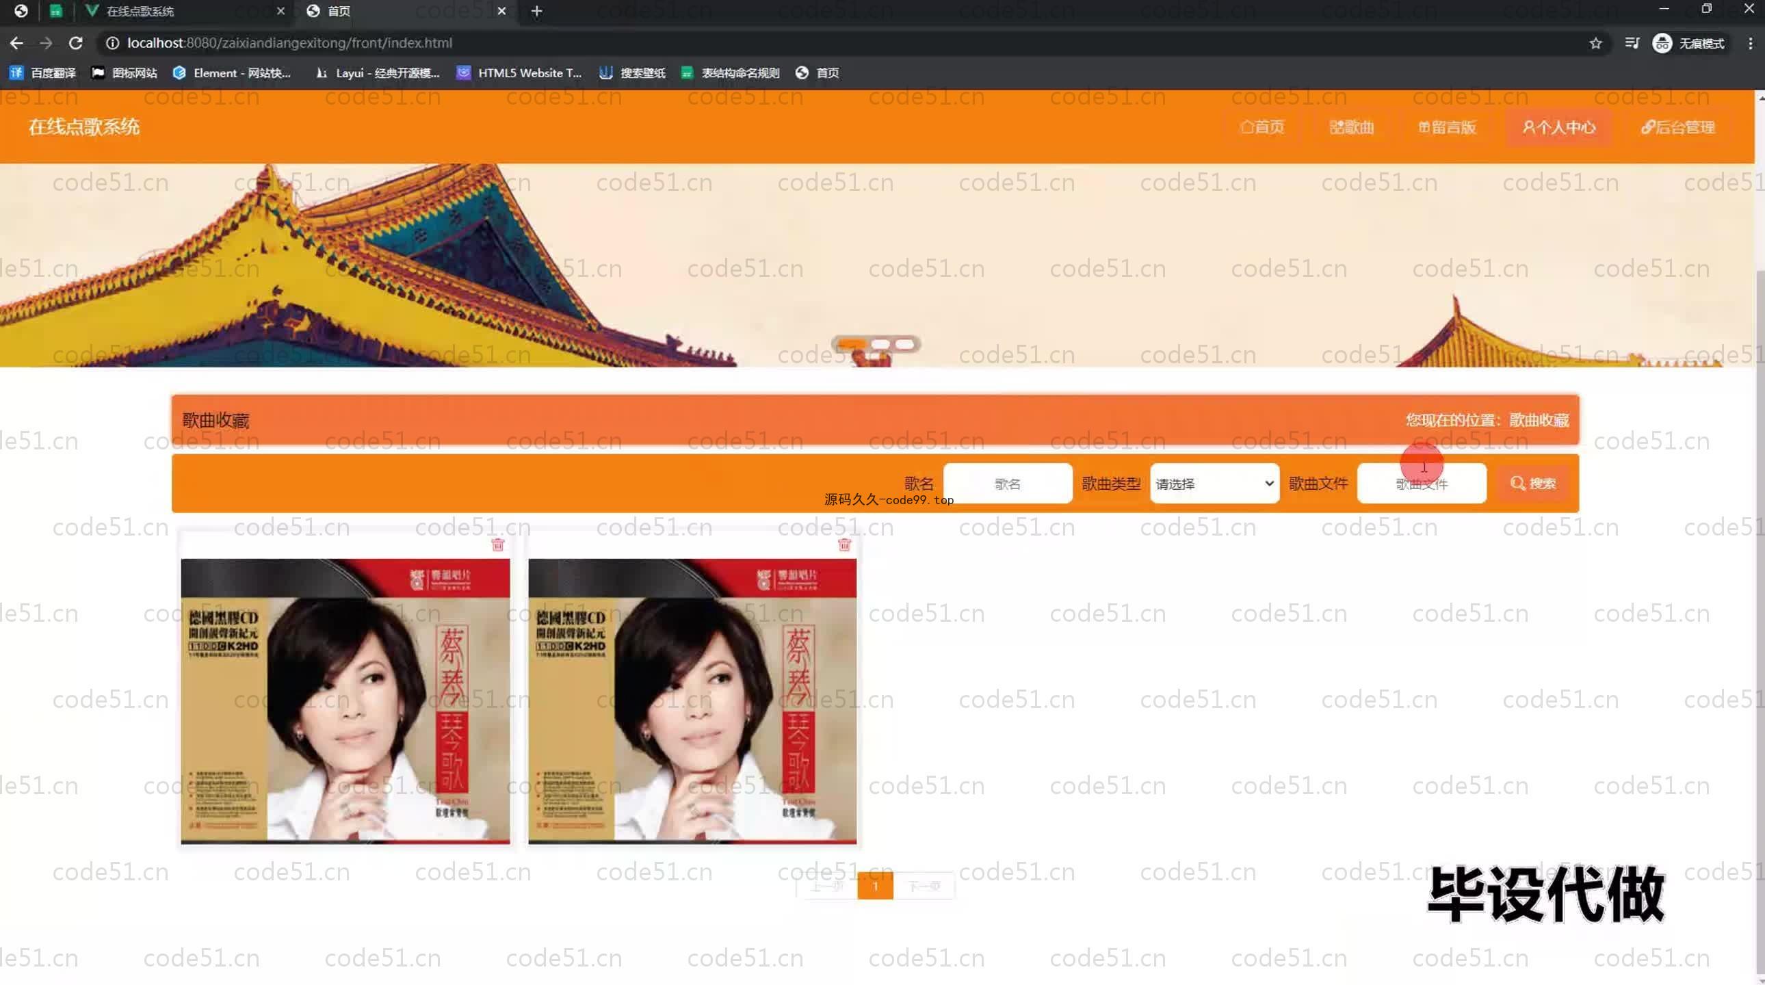This screenshot has width=1765, height=985.
Task: Close the 首页 tab
Action: point(501,11)
